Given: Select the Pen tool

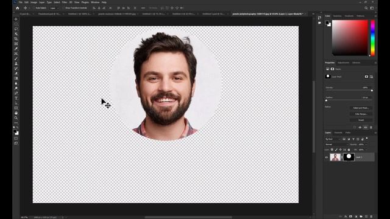Looking at the screenshot, I should (16, 93).
